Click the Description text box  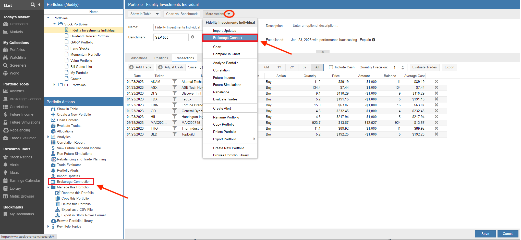355,29
